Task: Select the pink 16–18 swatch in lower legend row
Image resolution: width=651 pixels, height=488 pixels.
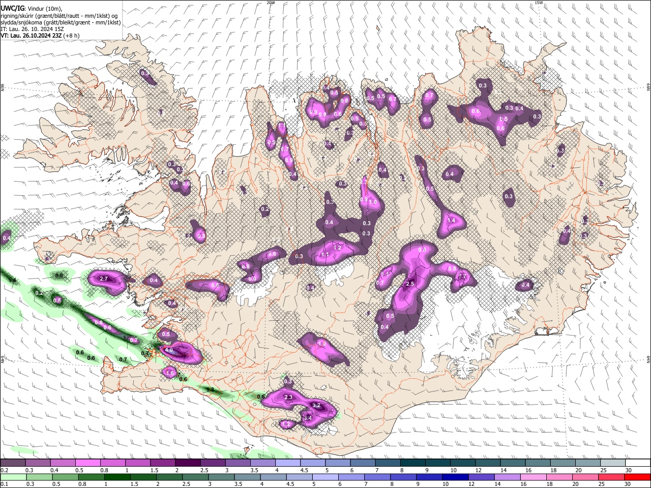Action: pos(534,477)
